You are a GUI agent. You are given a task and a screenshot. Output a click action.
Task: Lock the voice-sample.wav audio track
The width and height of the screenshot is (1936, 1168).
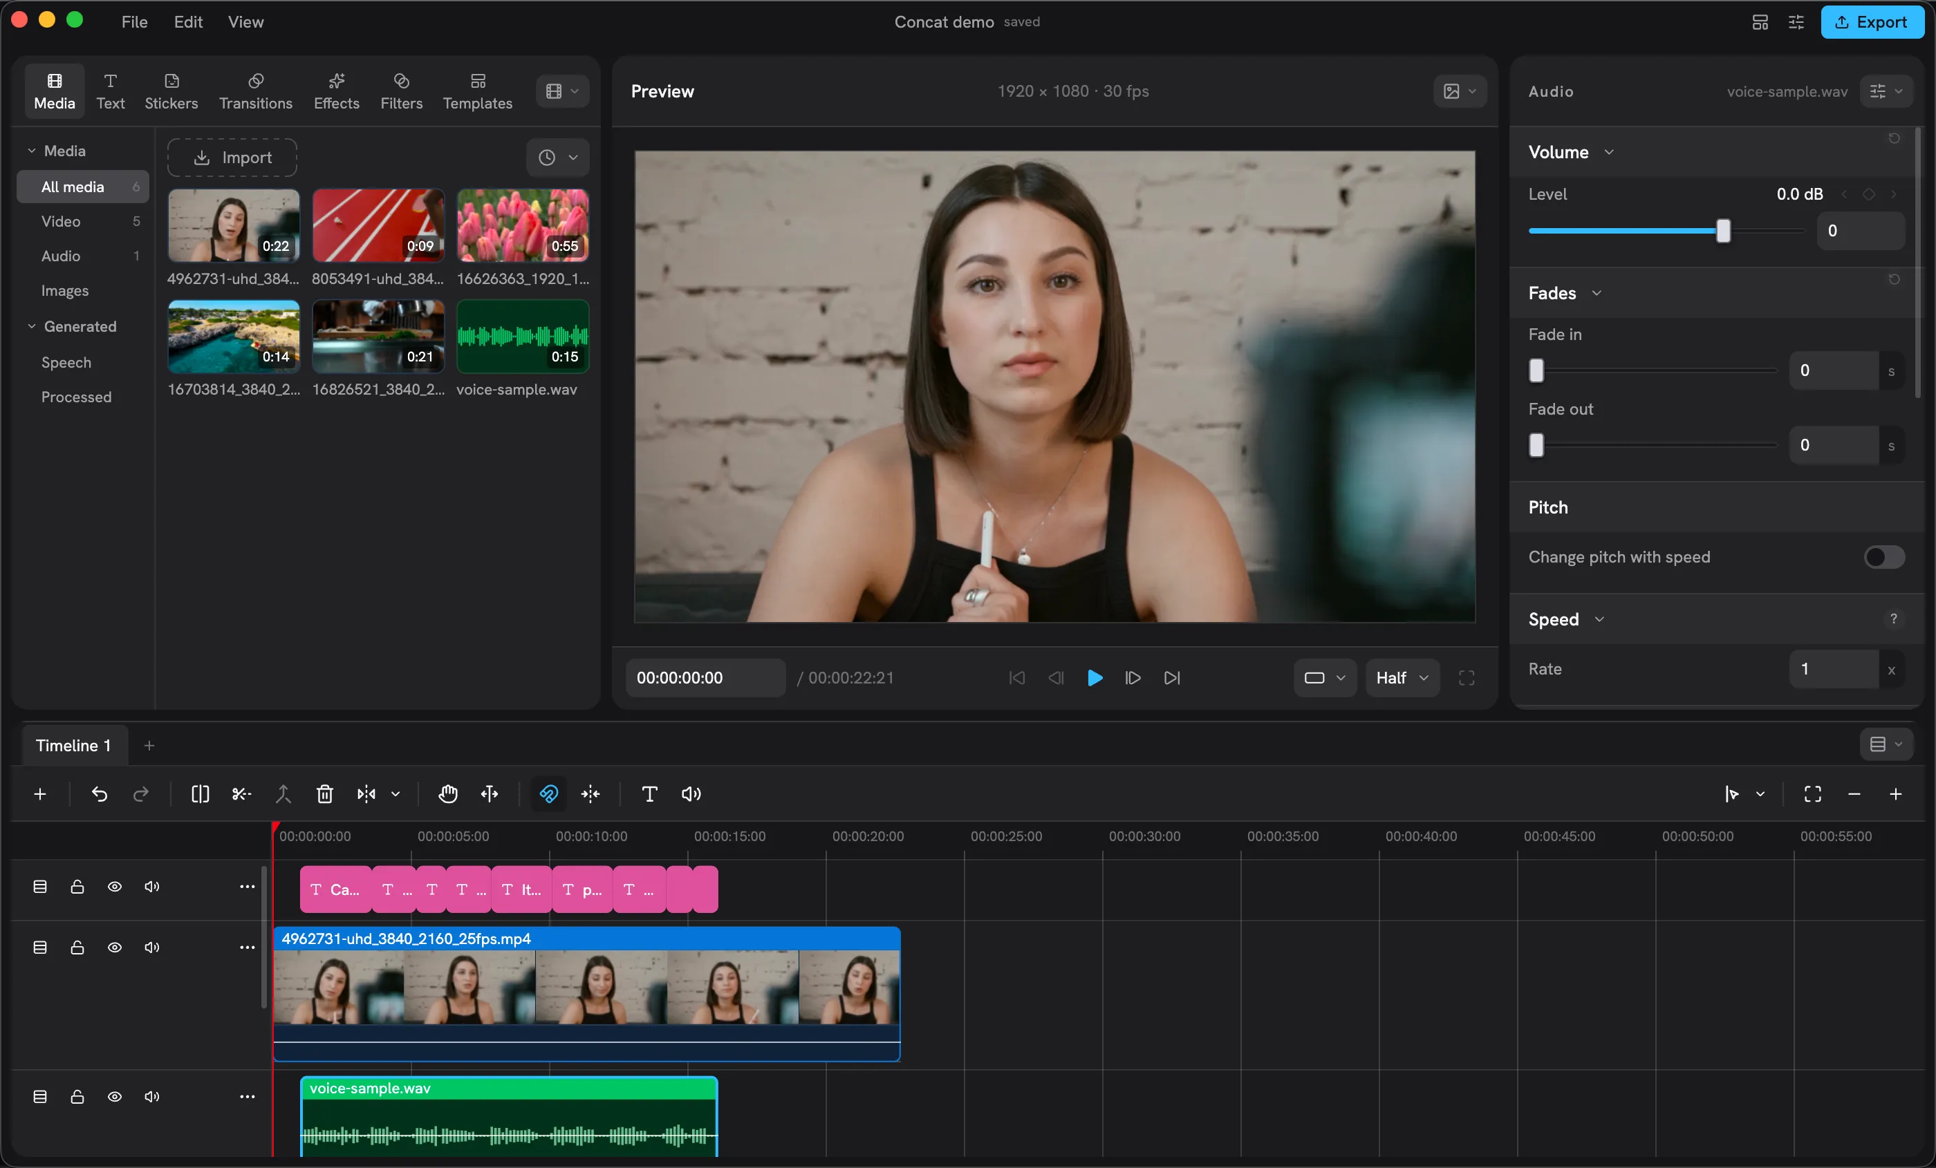click(77, 1097)
